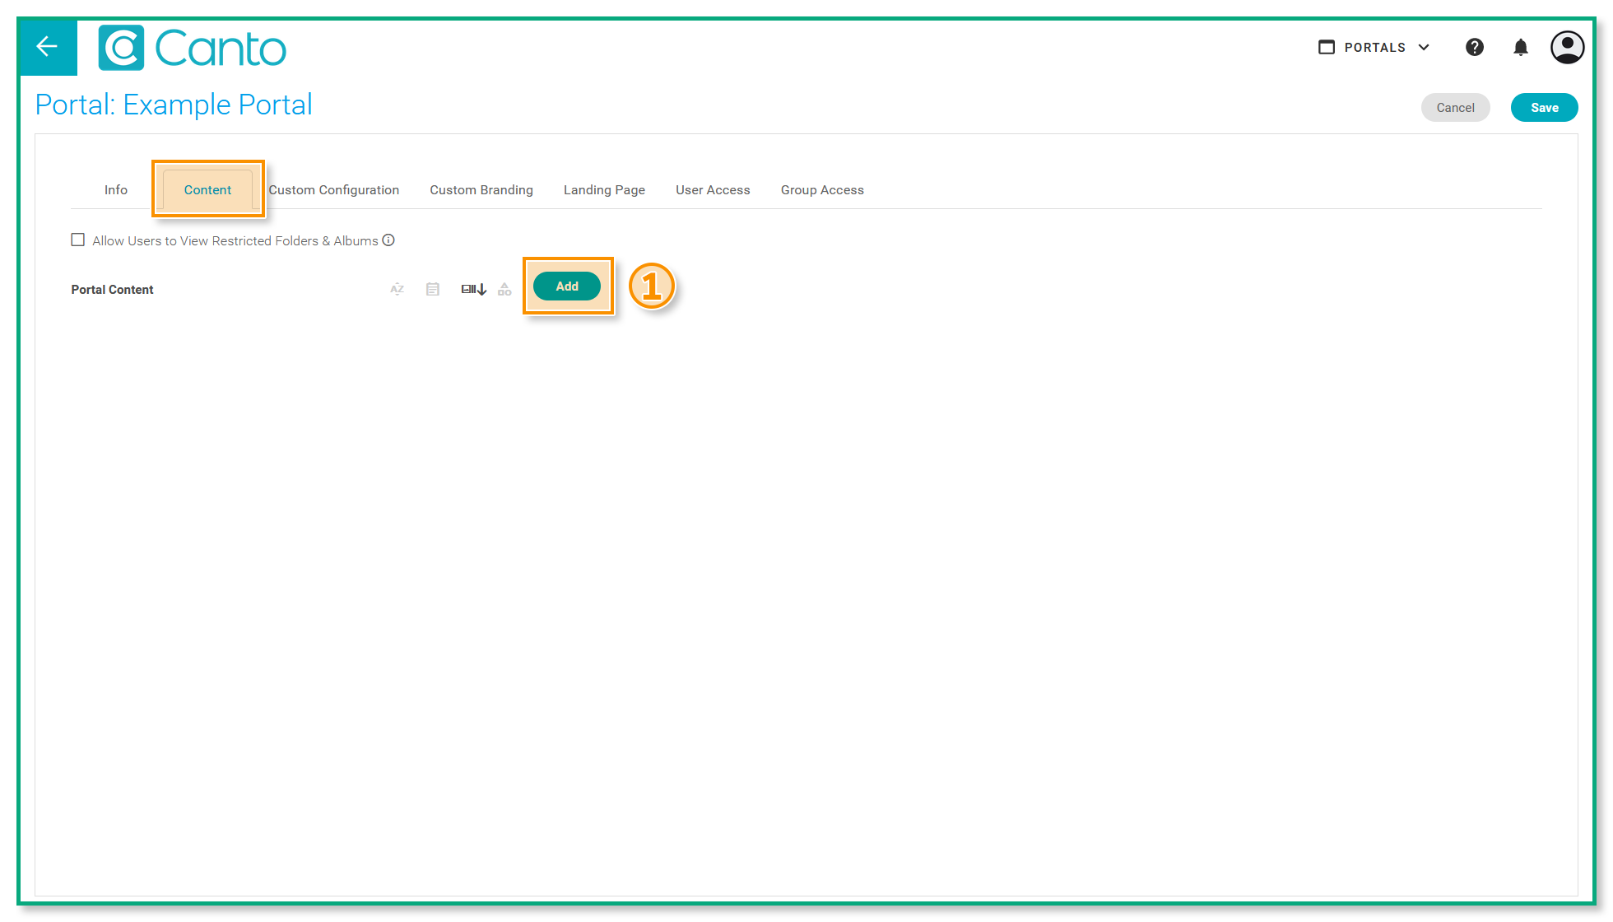The height and width of the screenshot is (922, 1613).
Task: Open the help question mark icon
Action: tap(1474, 47)
